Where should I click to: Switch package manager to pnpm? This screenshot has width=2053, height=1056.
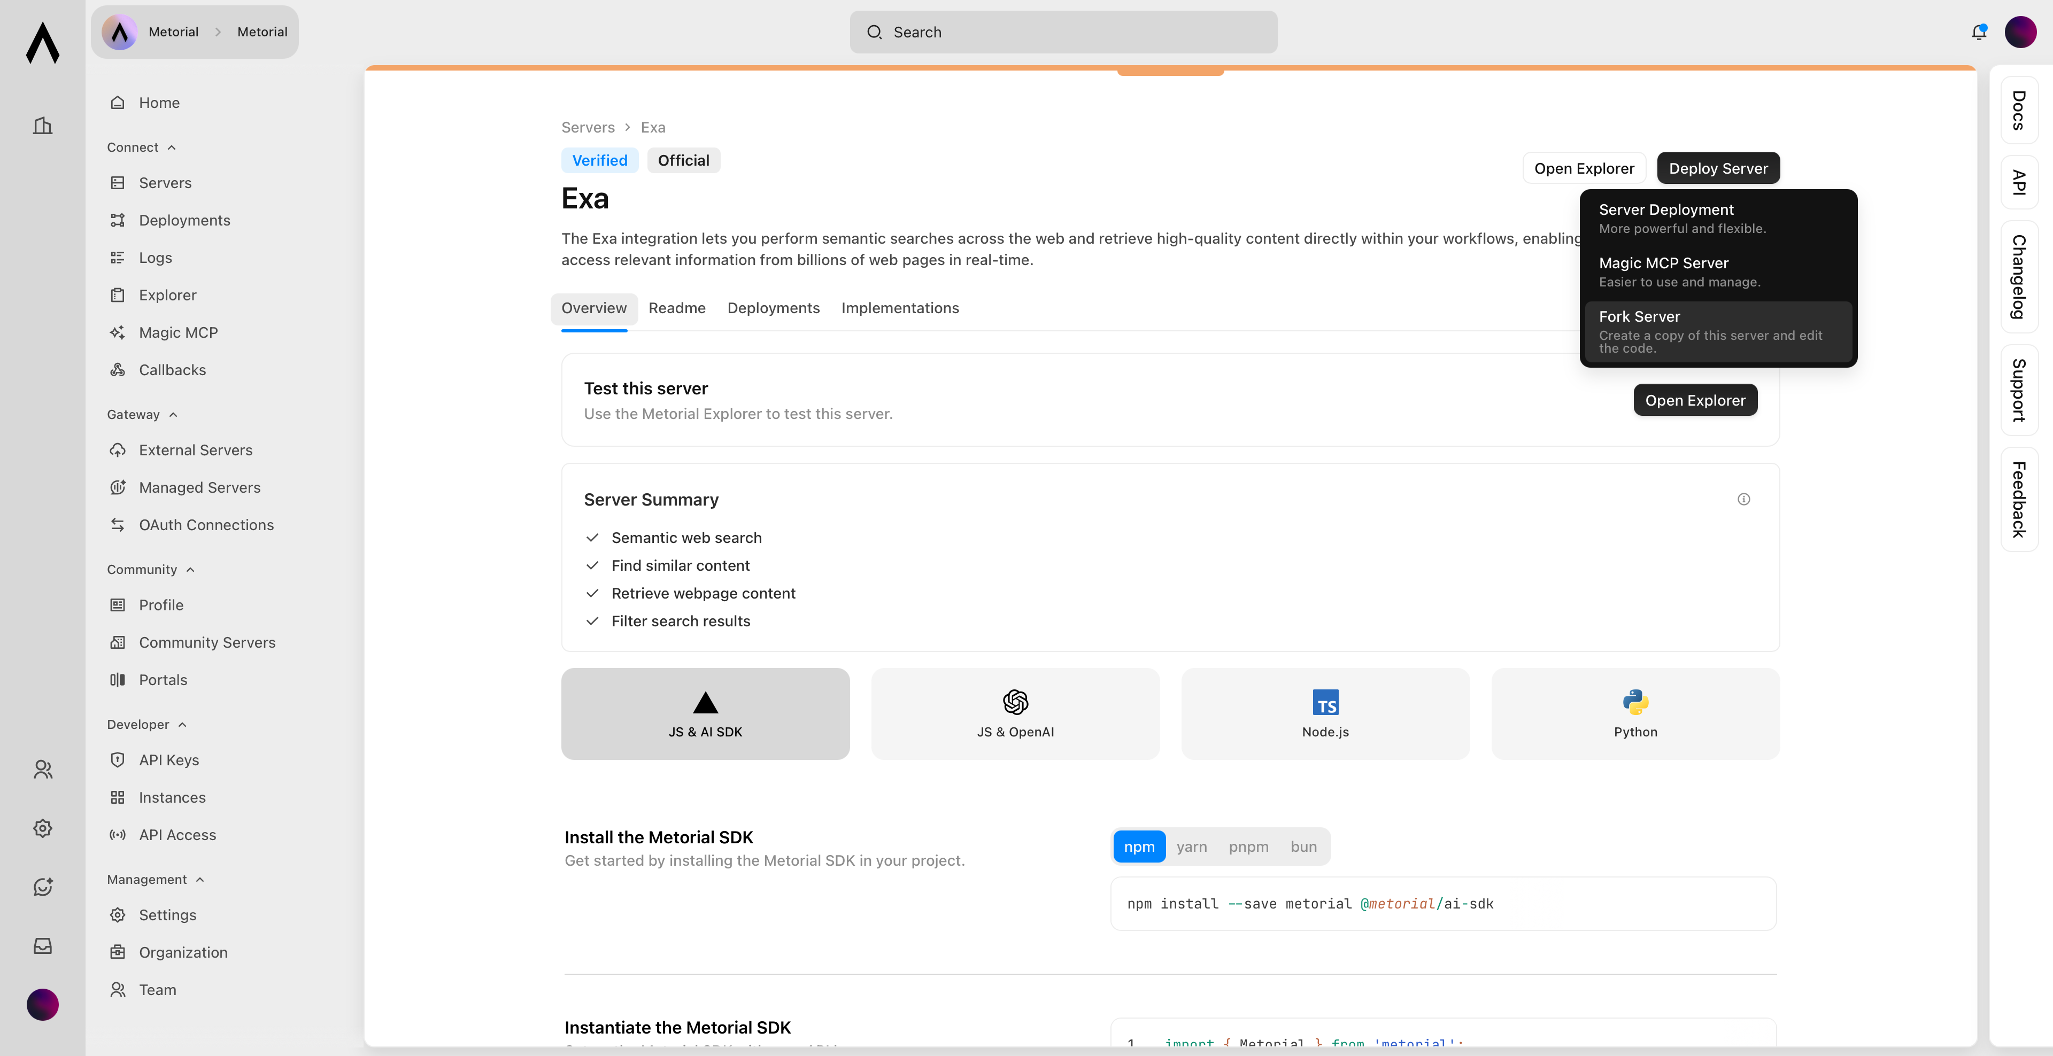(x=1248, y=847)
